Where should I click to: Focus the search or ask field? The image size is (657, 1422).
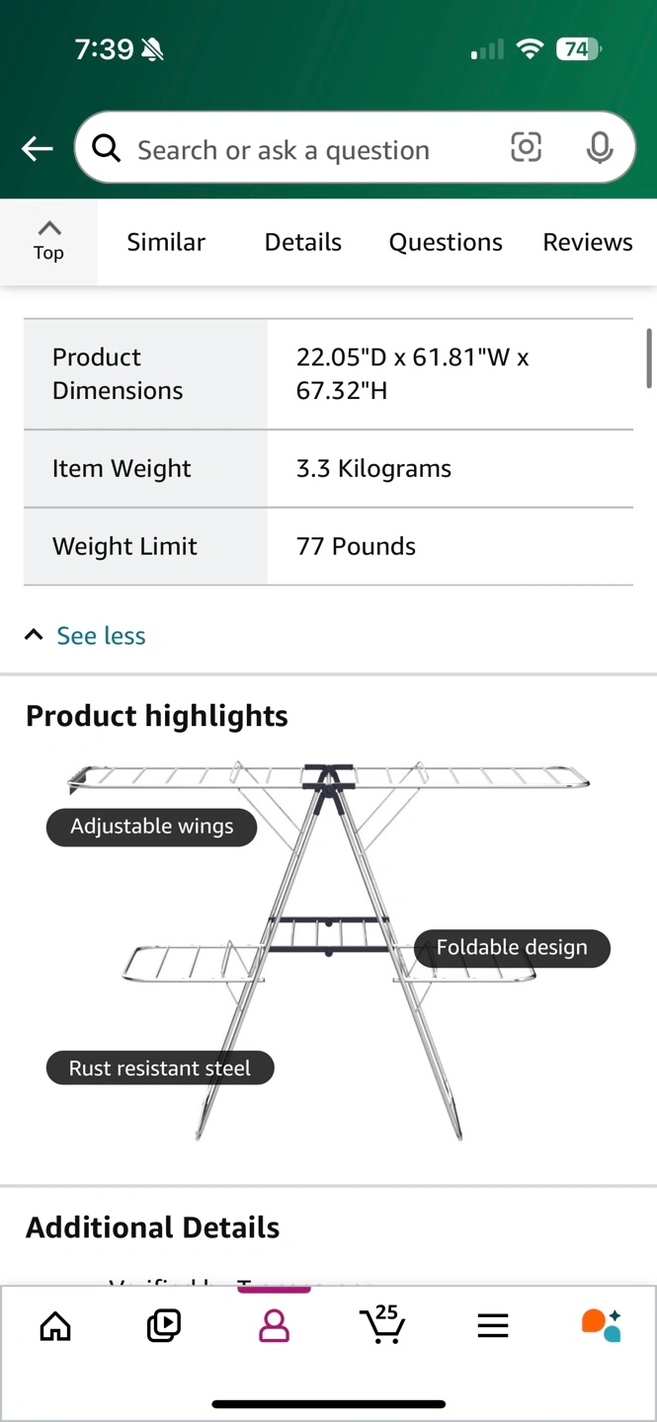296,149
